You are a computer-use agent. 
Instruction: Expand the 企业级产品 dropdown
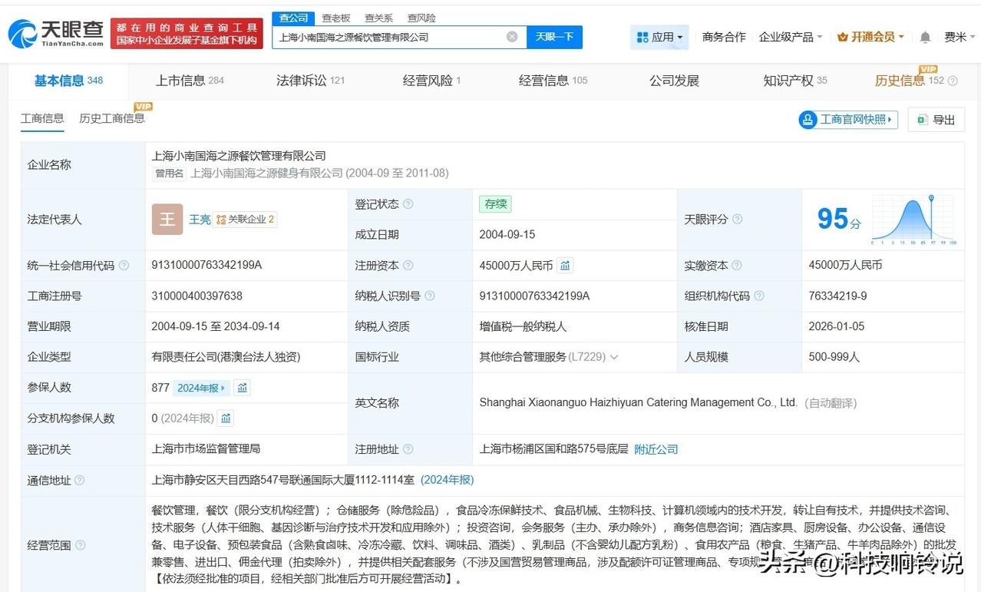791,37
